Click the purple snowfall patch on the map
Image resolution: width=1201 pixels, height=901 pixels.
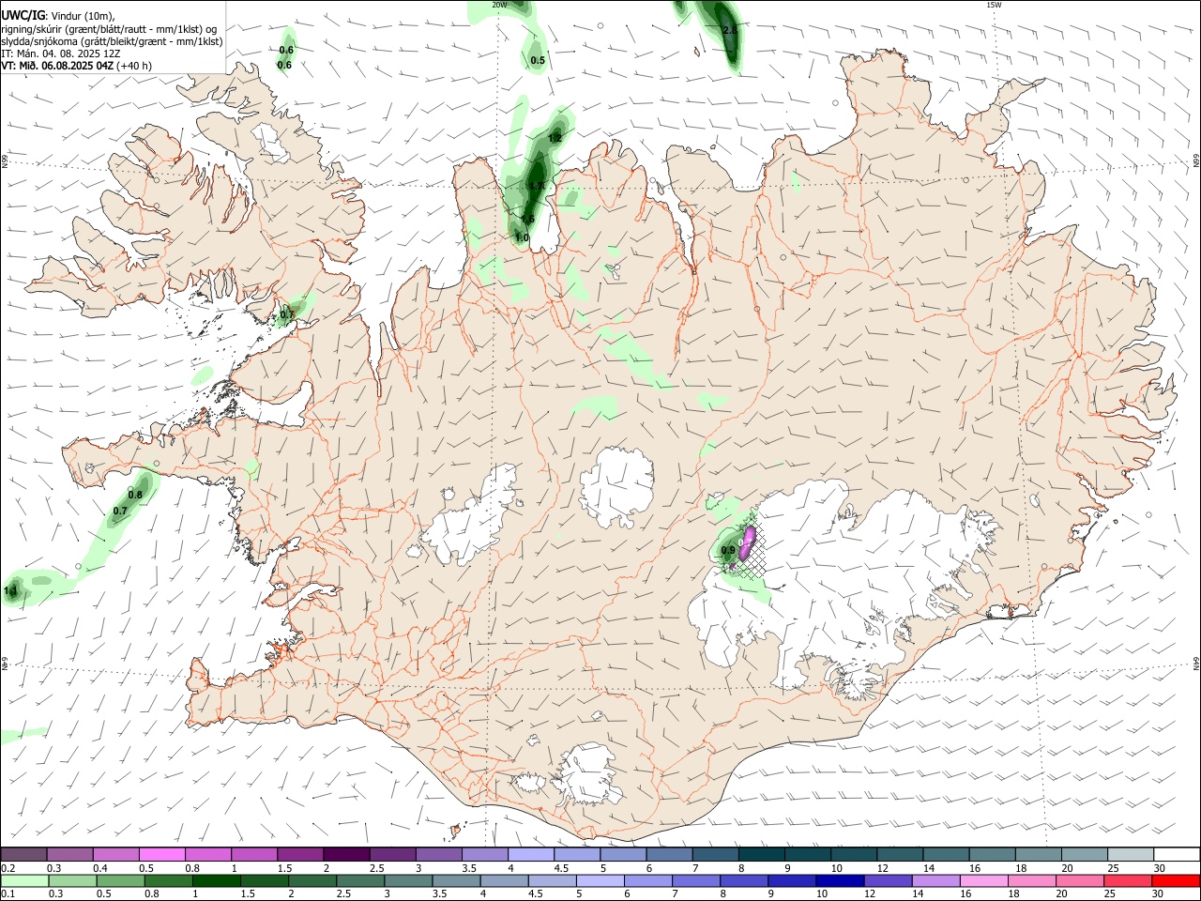[x=747, y=542]
